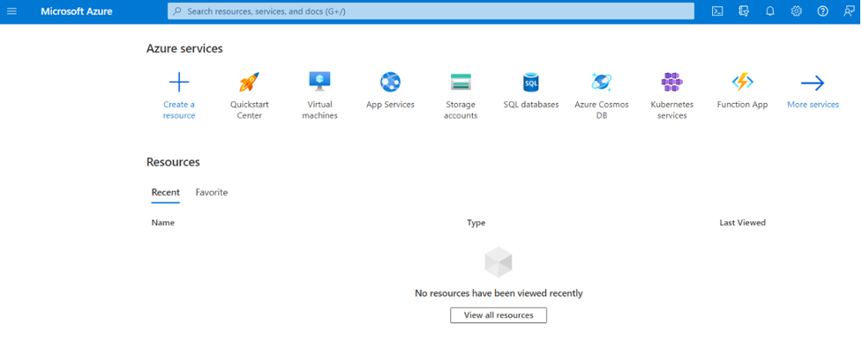Click the More services link text

(x=813, y=104)
